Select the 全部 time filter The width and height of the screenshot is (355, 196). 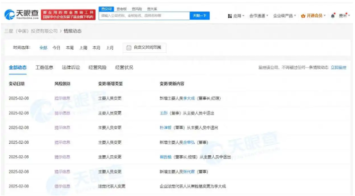click(43, 48)
